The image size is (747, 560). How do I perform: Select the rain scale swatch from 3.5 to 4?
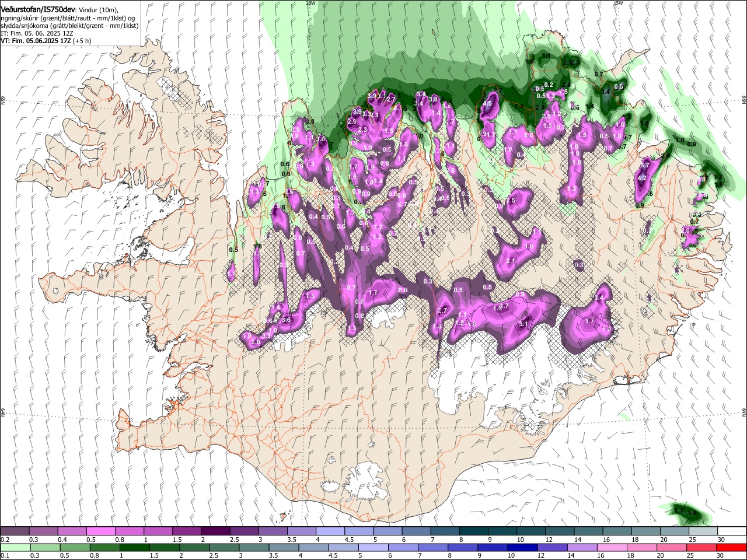[285, 547]
